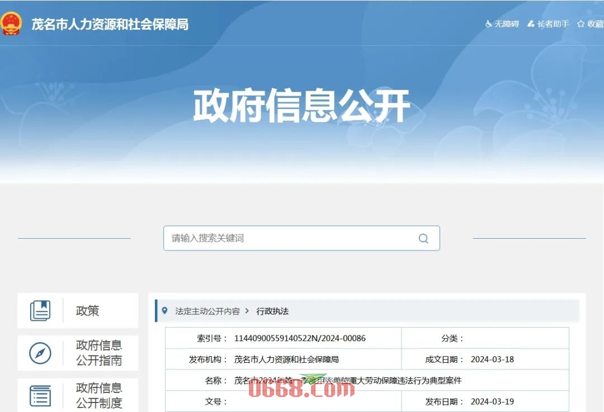The image size is (604, 412).
Task: Click the 政府信息公开 banner heading
Action: tap(301, 106)
